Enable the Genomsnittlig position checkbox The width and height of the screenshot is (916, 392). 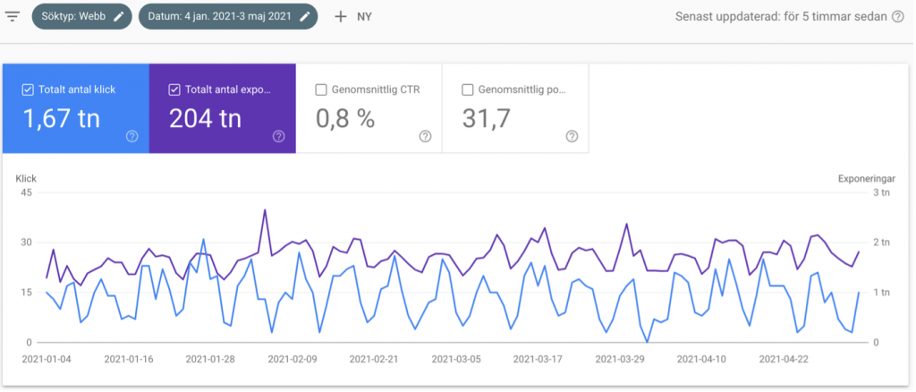[x=467, y=89]
